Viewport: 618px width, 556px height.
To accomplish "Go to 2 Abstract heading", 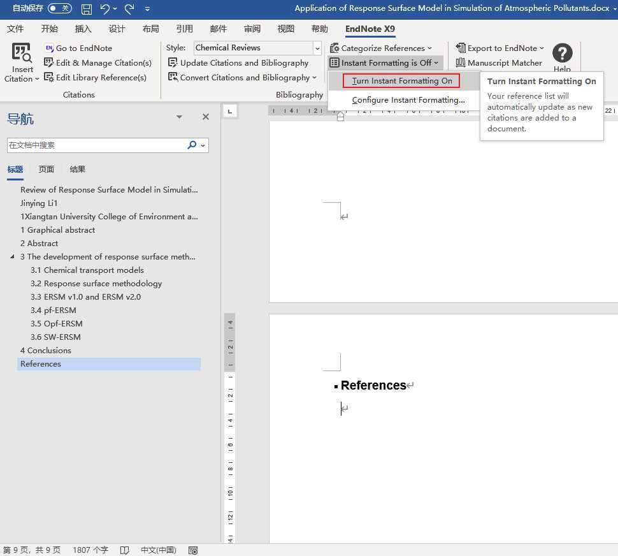I will (39, 244).
